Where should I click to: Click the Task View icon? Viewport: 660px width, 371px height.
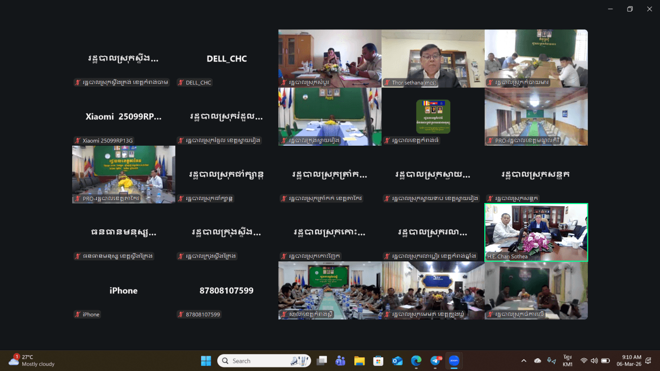pos(321,361)
